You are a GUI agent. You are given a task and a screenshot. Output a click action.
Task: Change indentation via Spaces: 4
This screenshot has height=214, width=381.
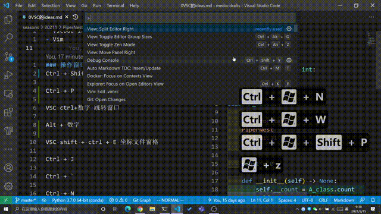pos(287,200)
